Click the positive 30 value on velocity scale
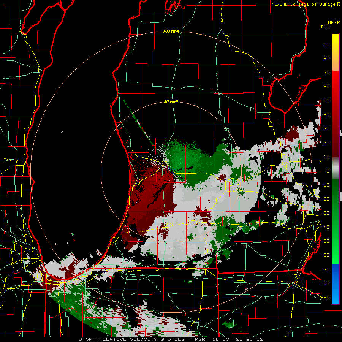 coord(326,129)
